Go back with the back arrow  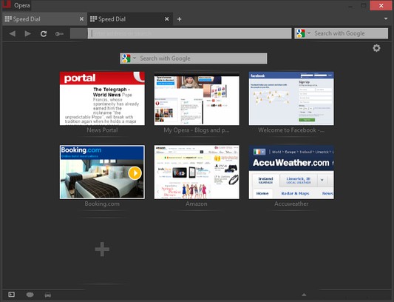coord(12,33)
